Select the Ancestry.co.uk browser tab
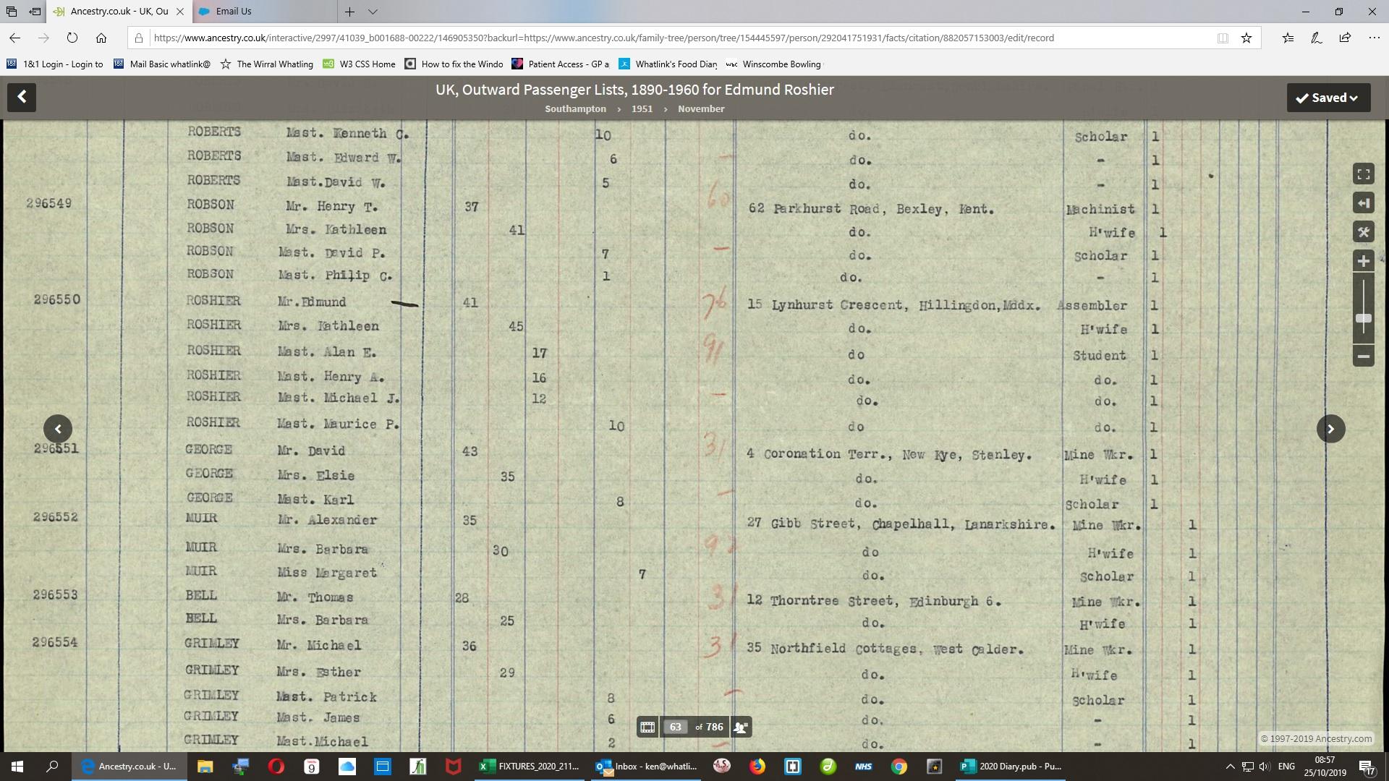Image resolution: width=1389 pixels, height=781 pixels. (119, 12)
